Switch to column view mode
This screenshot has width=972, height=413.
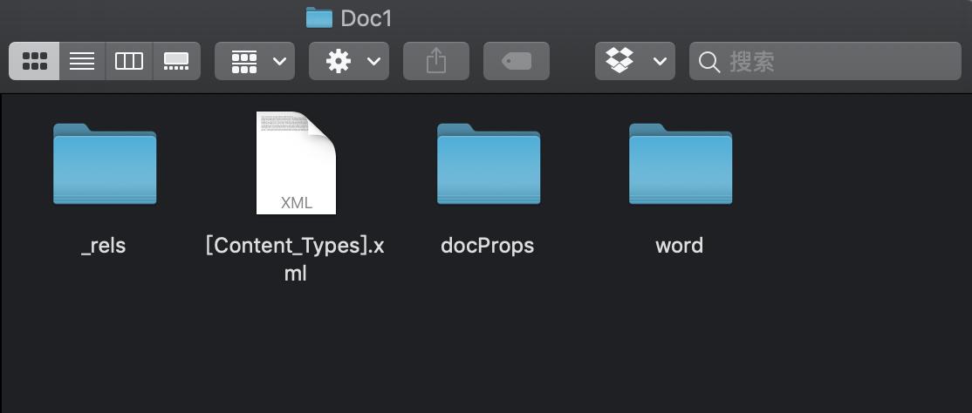(129, 61)
